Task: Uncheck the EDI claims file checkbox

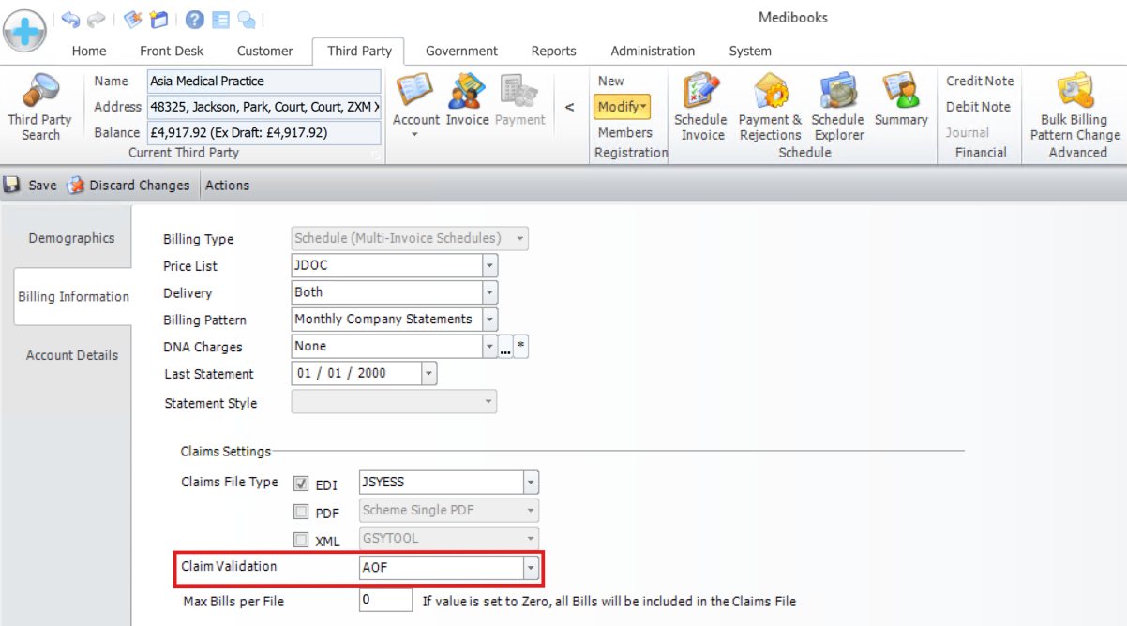Action: pos(301,484)
